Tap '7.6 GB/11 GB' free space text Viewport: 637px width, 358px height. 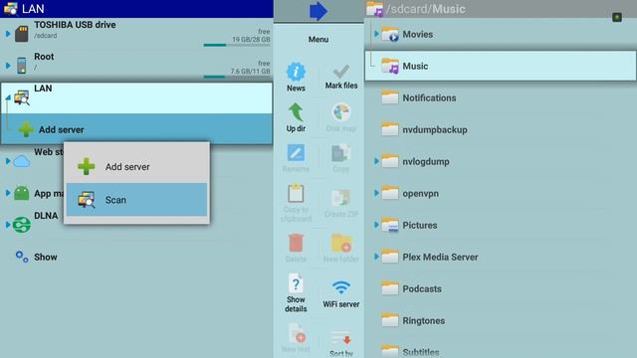coord(250,71)
